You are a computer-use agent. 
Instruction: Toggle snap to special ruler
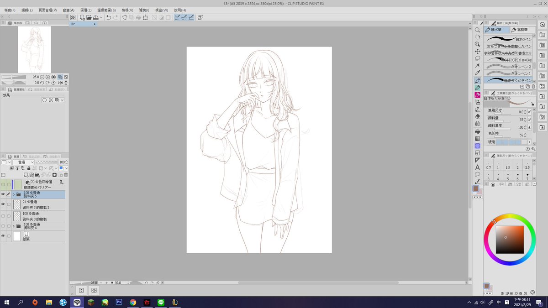pyautogui.click(x=184, y=17)
